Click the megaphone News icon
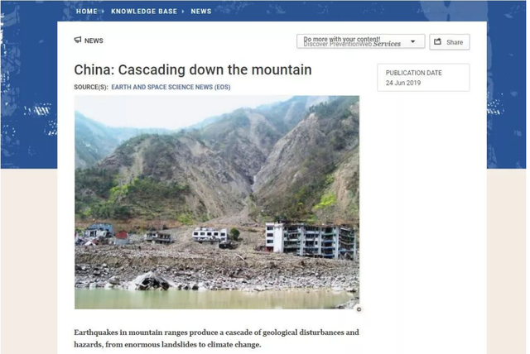Image resolution: width=530 pixels, height=354 pixels. coord(78,41)
